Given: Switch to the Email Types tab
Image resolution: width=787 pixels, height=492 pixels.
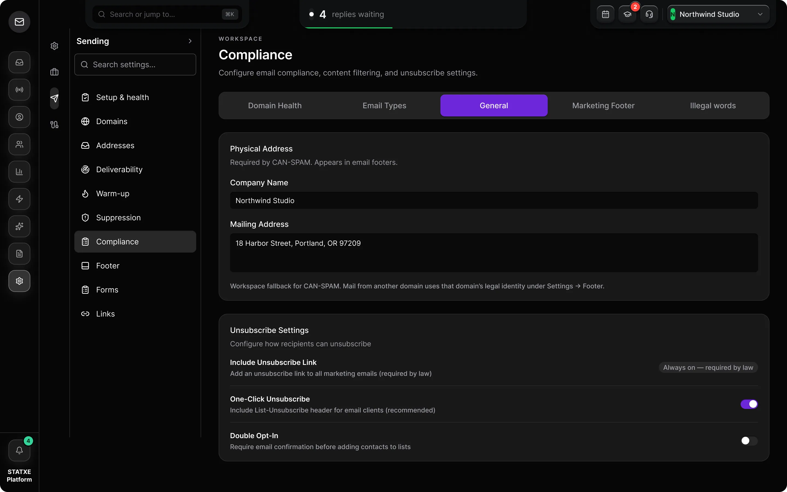Looking at the screenshot, I should coord(384,106).
